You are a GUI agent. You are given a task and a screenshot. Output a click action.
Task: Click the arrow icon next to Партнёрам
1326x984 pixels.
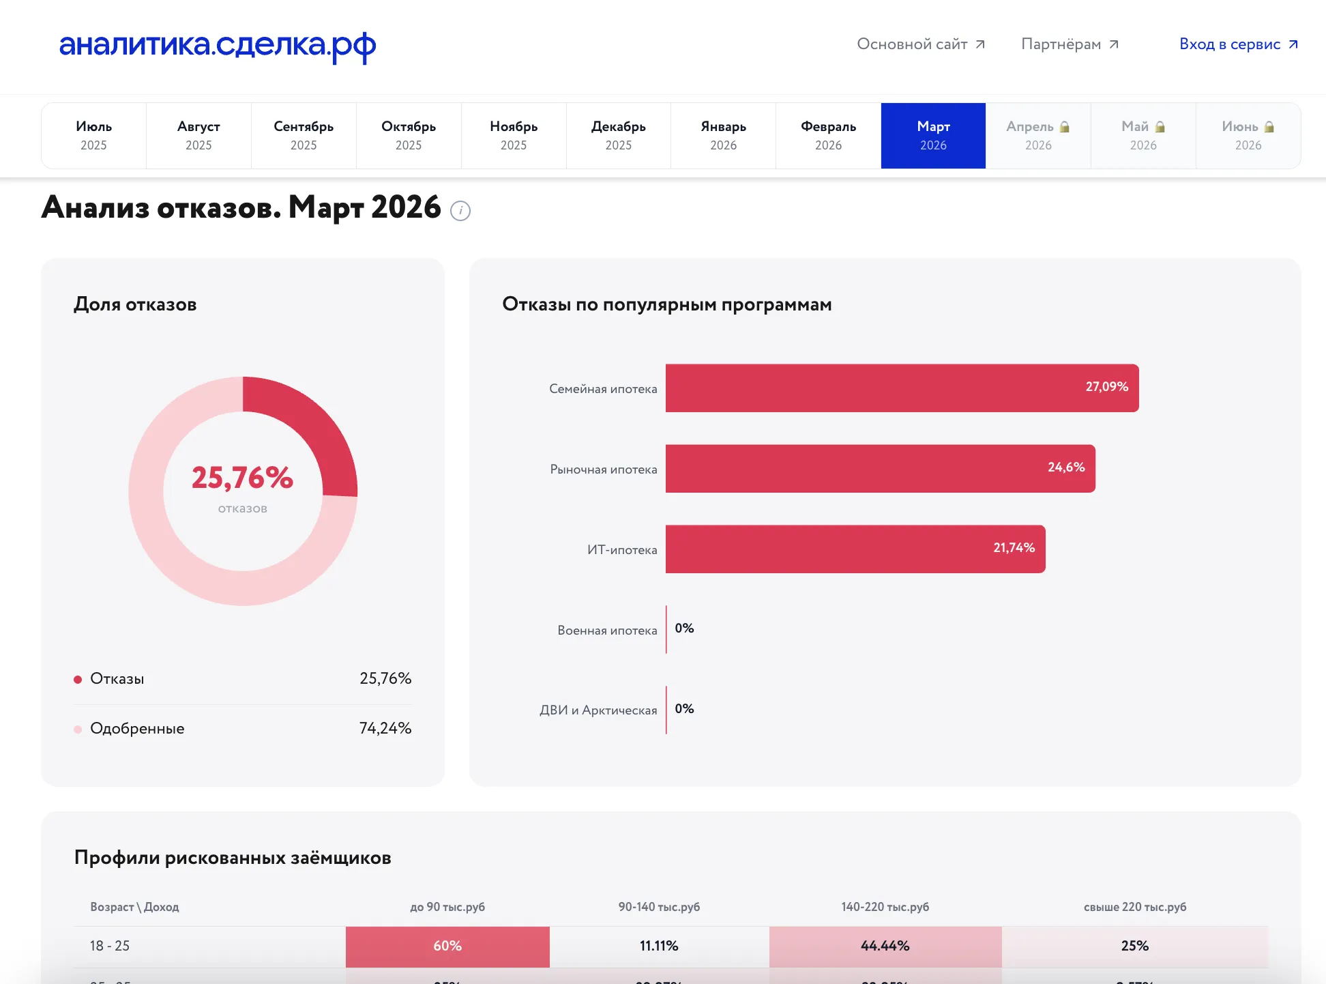pyautogui.click(x=1114, y=44)
